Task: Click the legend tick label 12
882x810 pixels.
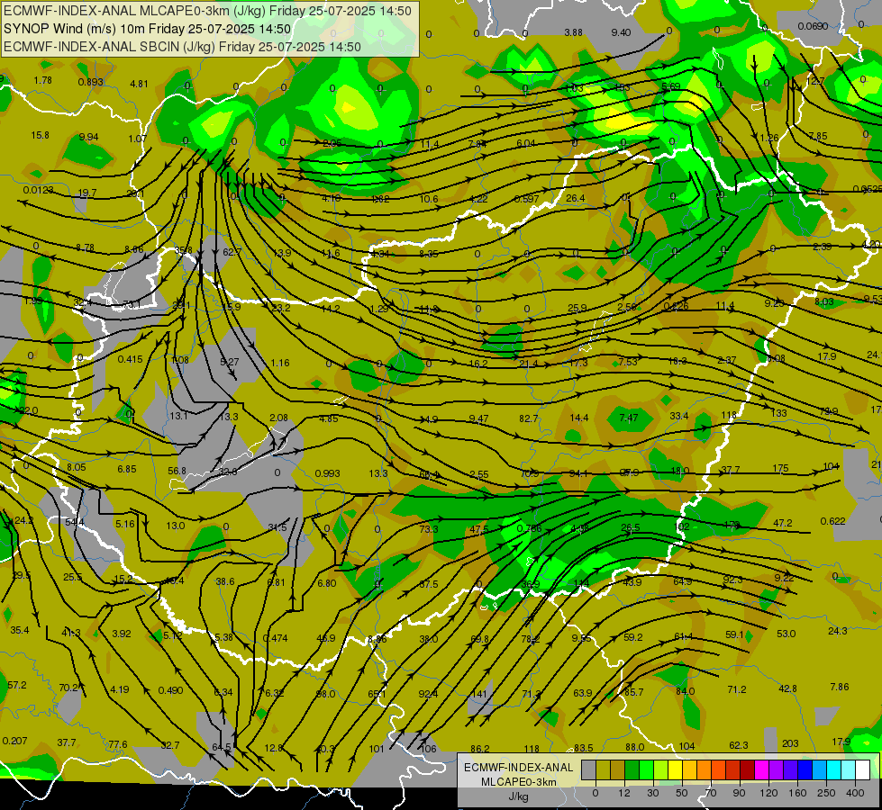Action: coord(624,793)
